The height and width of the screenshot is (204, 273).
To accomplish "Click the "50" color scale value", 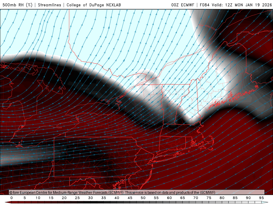I will [x=143, y=198].
